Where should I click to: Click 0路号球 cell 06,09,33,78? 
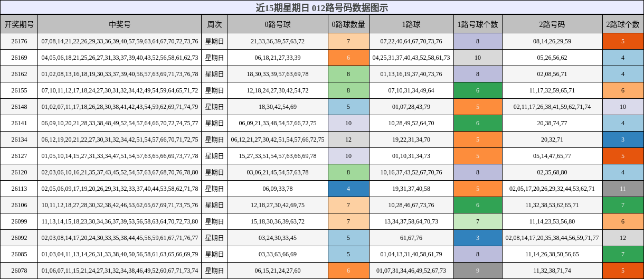278,189
